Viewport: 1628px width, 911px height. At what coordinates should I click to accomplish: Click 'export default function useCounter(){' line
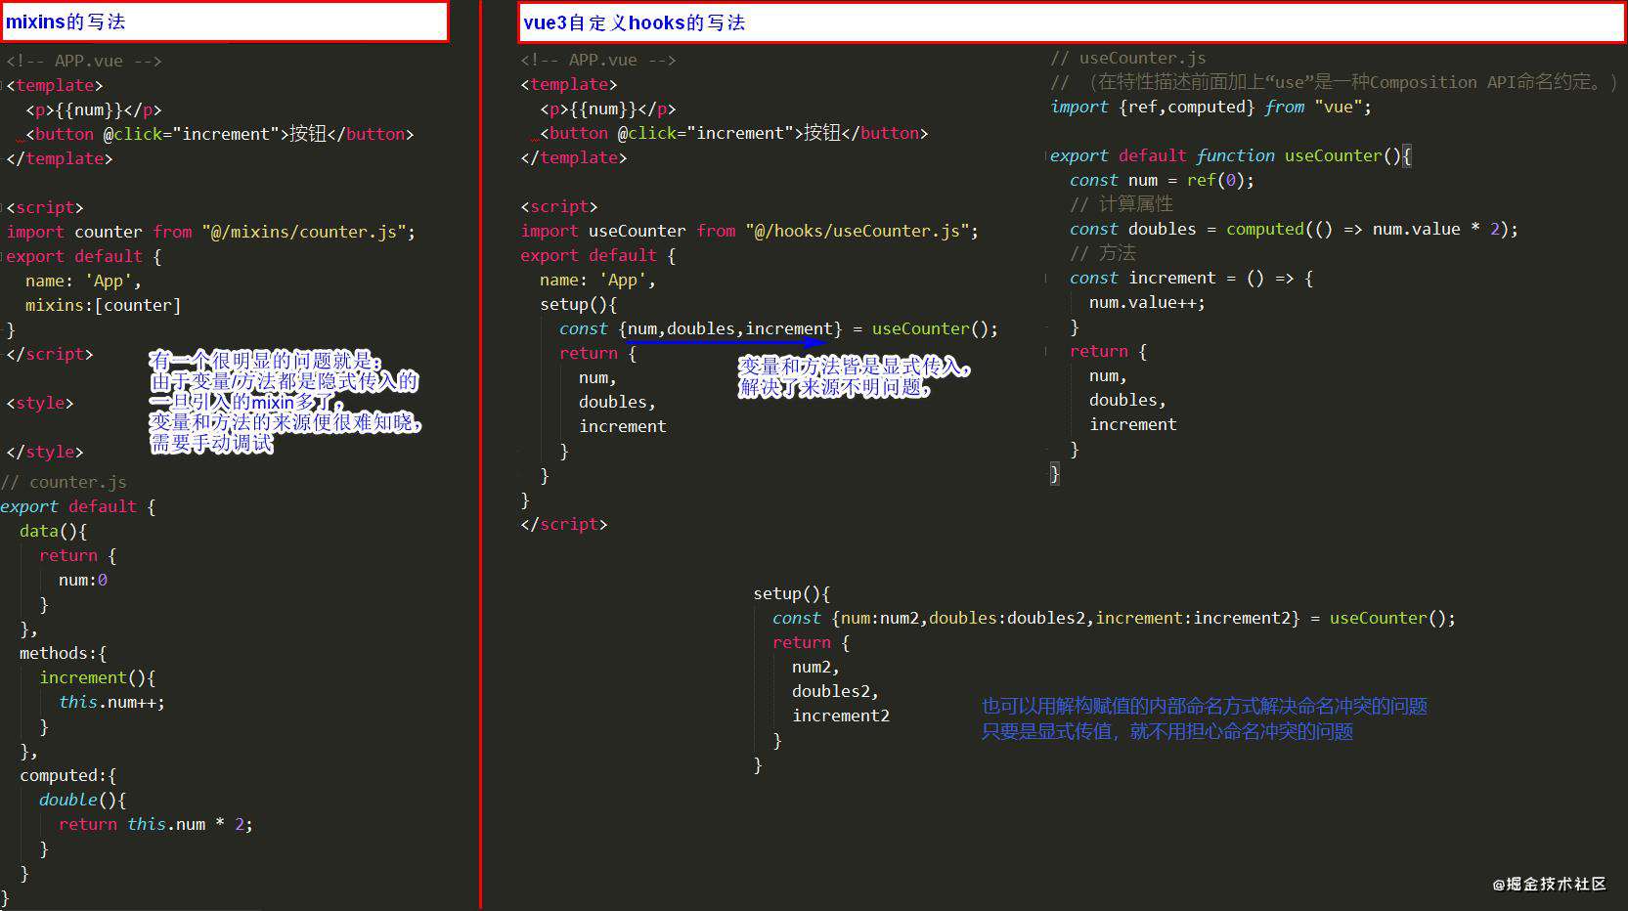[1231, 155]
